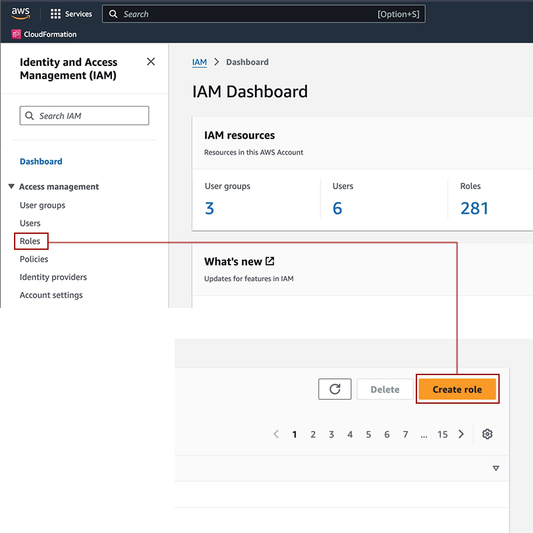
Task: Click the refresh roles icon button
Action: click(334, 389)
